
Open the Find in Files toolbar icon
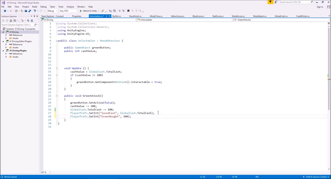click(103, 11)
